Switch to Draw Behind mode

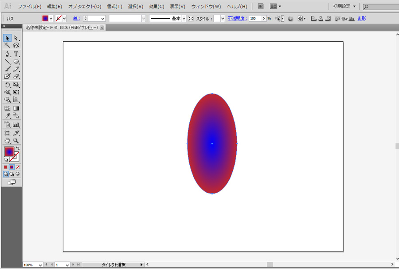click(12, 174)
